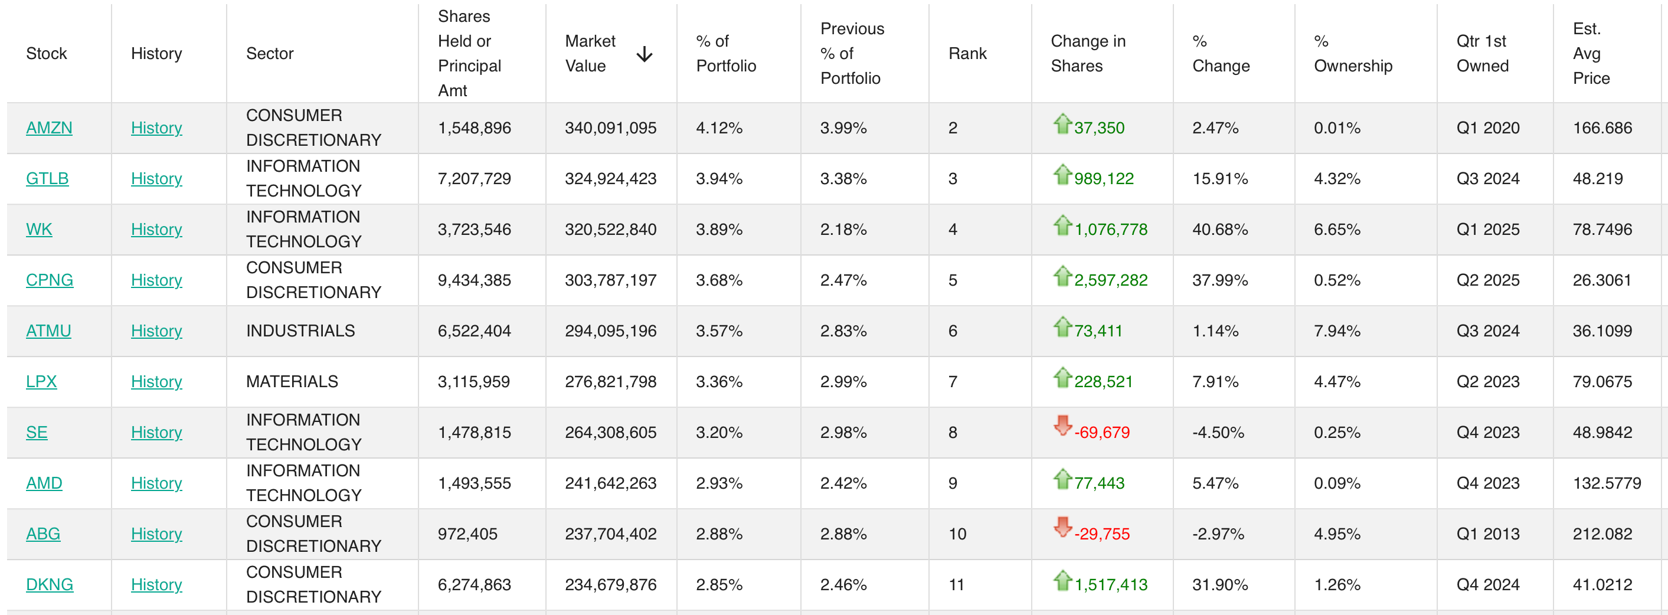The height and width of the screenshot is (615, 1668).
Task: Open the ABG stock link
Action: coord(42,534)
